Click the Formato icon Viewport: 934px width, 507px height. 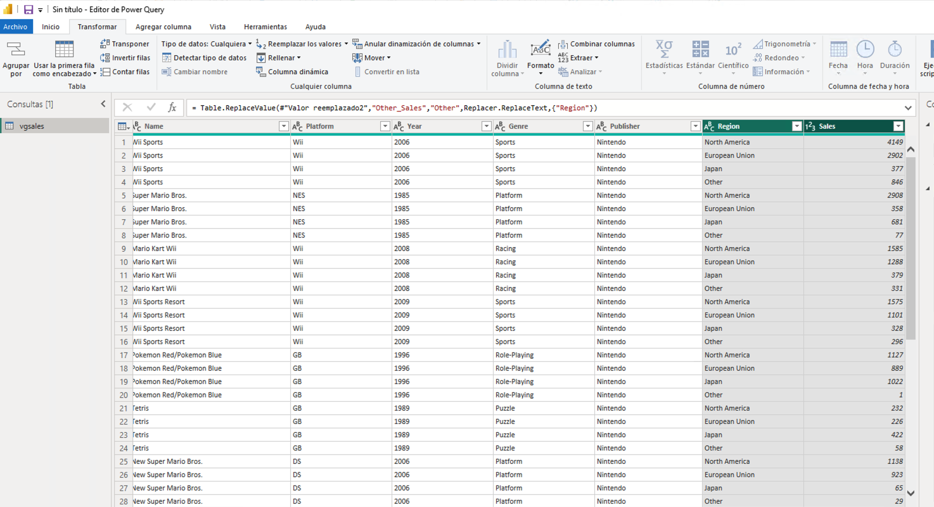541,49
